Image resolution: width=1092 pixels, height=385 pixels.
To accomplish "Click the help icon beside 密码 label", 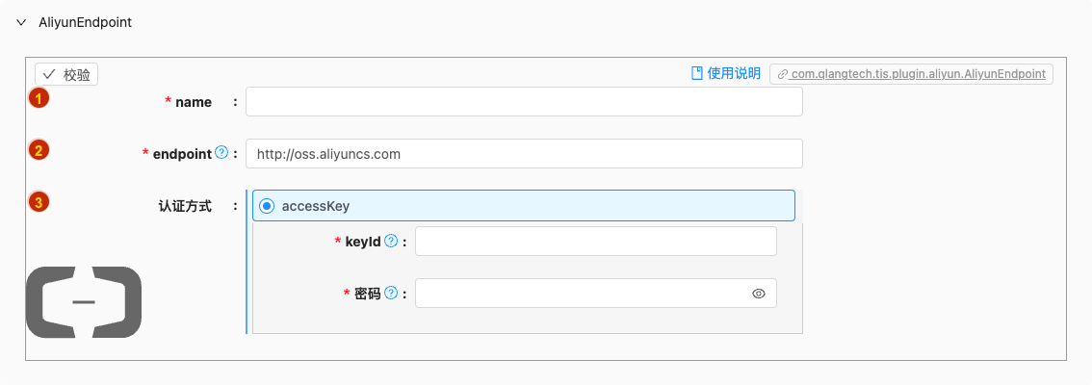I will pyautogui.click(x=391, y=294).
